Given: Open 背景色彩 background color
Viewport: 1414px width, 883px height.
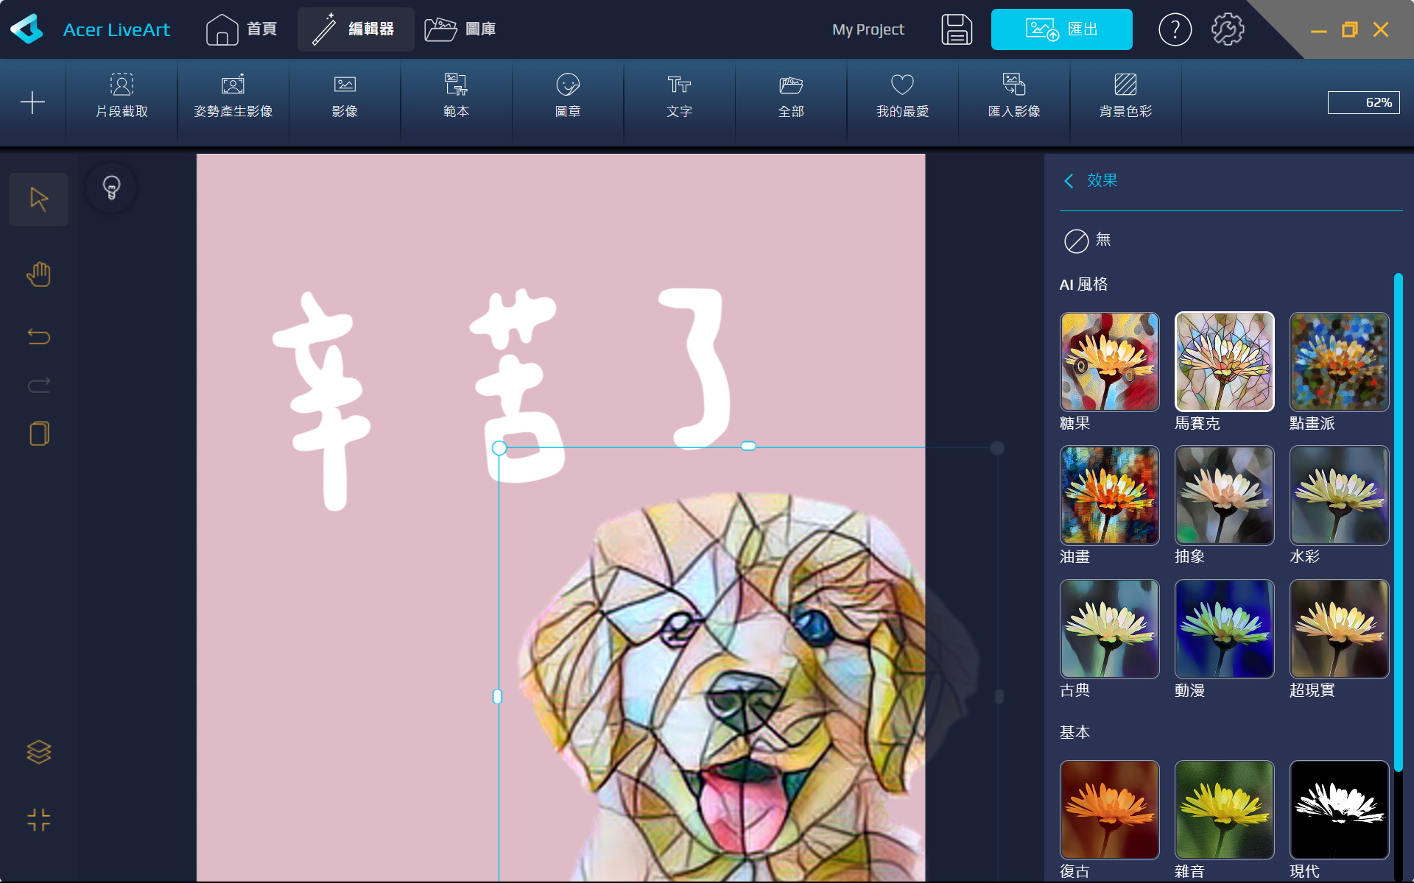Looking at the screenshot, I should coord(1125,96).
